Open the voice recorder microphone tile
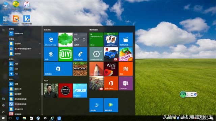This screenshot has height=121, width=216. pyautogui.click(x=80, y=54)
